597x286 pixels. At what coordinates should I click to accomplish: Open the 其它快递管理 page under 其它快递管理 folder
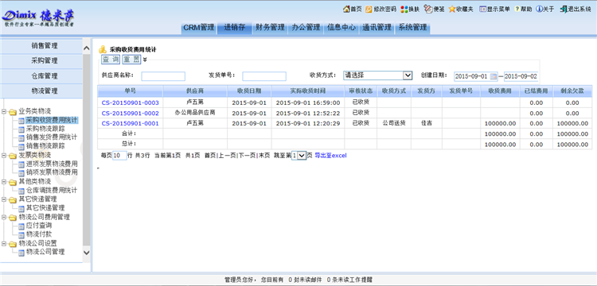point(45,208)
